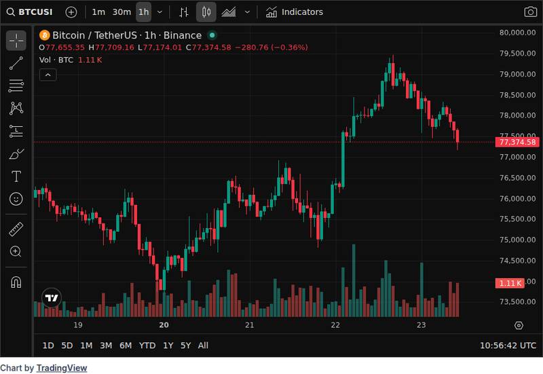This screenshot has width=543, height=374.
Task: Click the 77,374.58 current price label
Action: [x=517, y=142]
